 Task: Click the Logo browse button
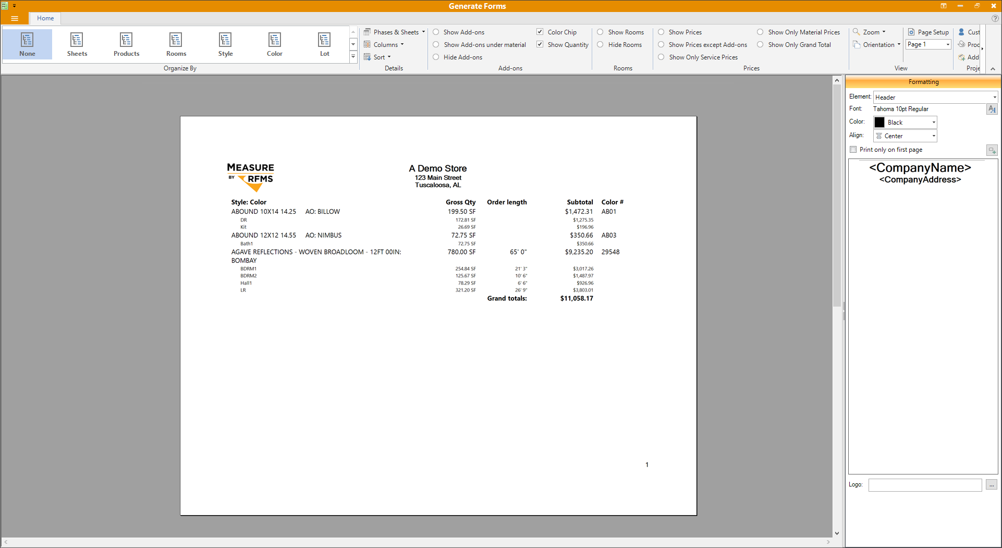[x=992, y=485]
